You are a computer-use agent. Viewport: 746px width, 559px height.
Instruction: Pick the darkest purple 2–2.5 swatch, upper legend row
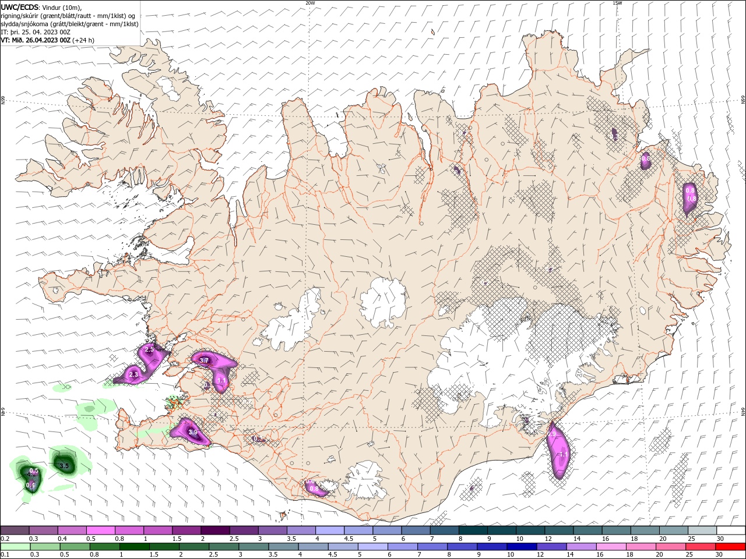[x=215, y=530]
